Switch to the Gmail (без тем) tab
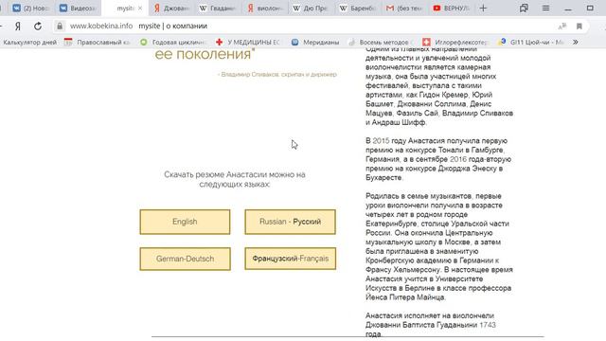This screenshot has height=341, width=606. pos(404,9)
